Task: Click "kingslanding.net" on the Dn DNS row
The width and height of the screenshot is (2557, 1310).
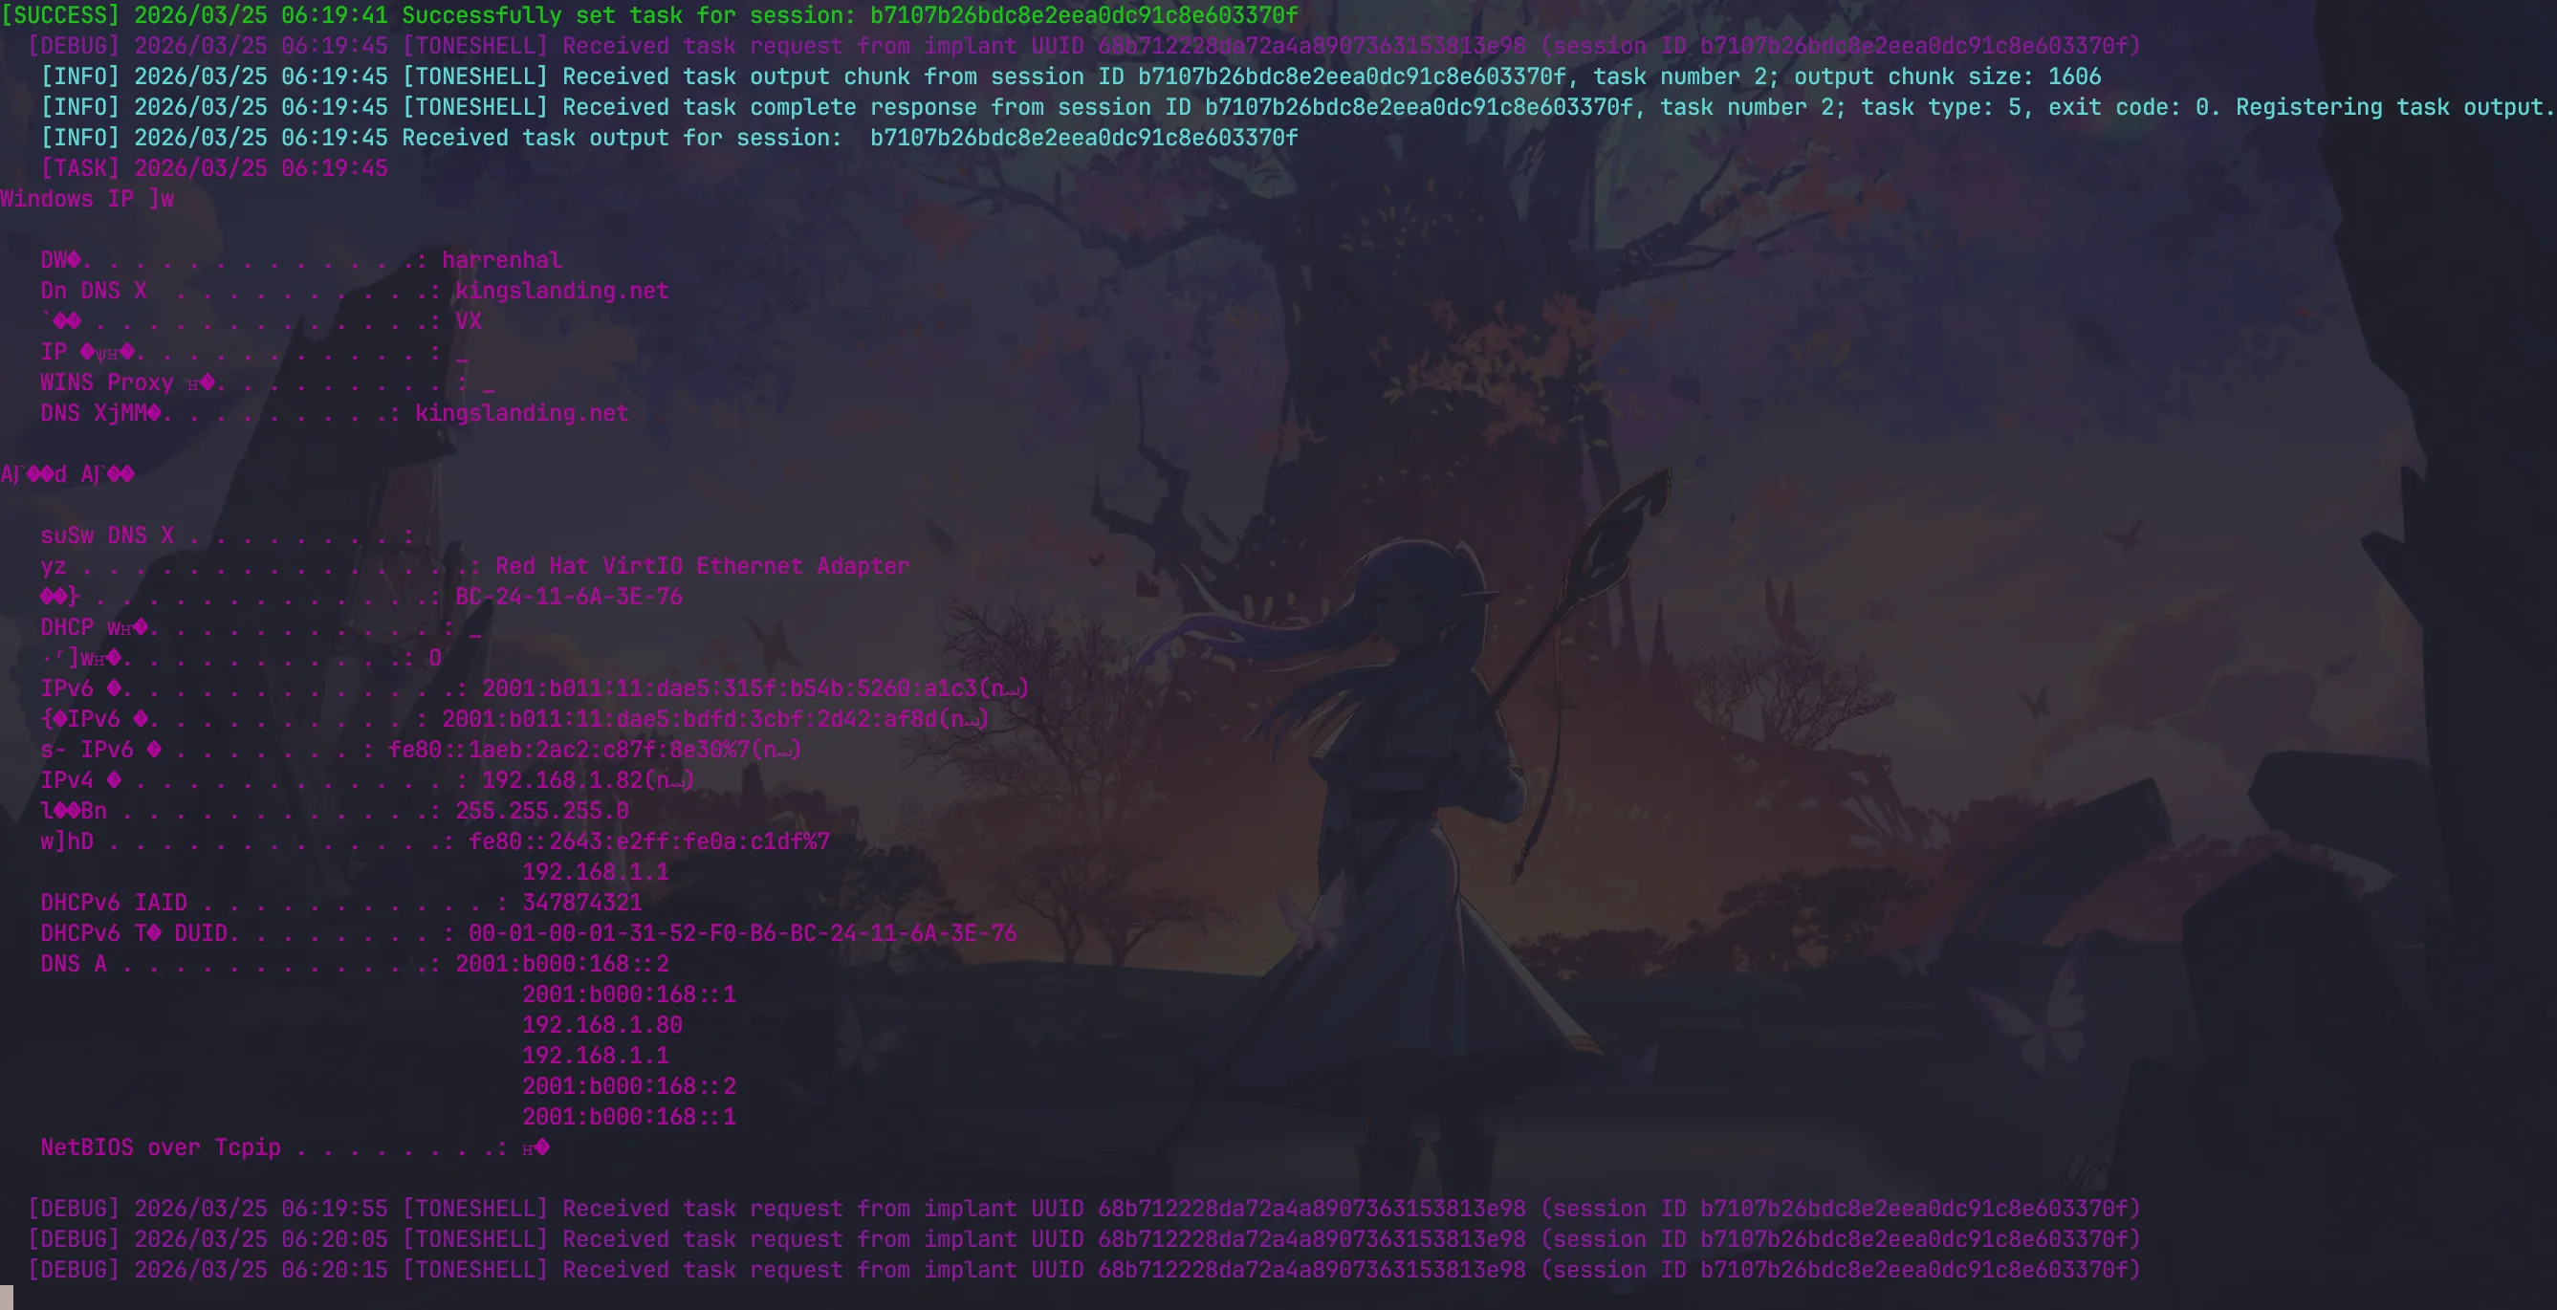Action: click(562, 291)
